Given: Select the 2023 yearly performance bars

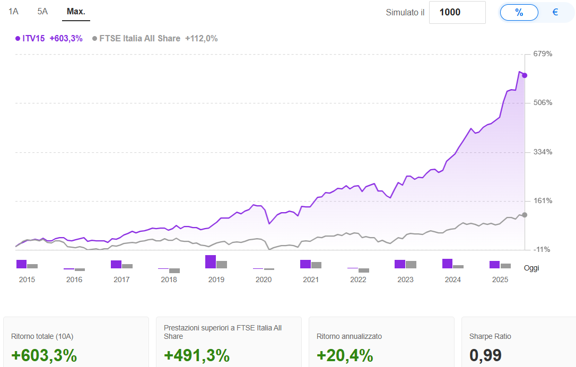Looking at the screenshot, I should click(405, 264).
